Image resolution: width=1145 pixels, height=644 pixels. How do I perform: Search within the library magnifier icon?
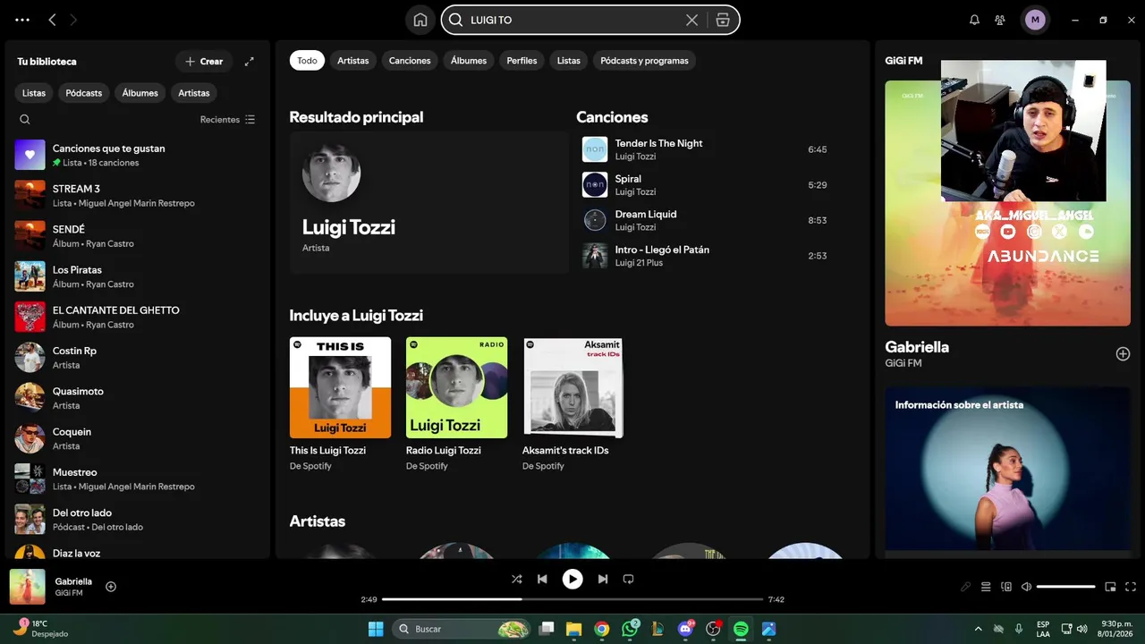pyautogui.click(x=25, y=120)
